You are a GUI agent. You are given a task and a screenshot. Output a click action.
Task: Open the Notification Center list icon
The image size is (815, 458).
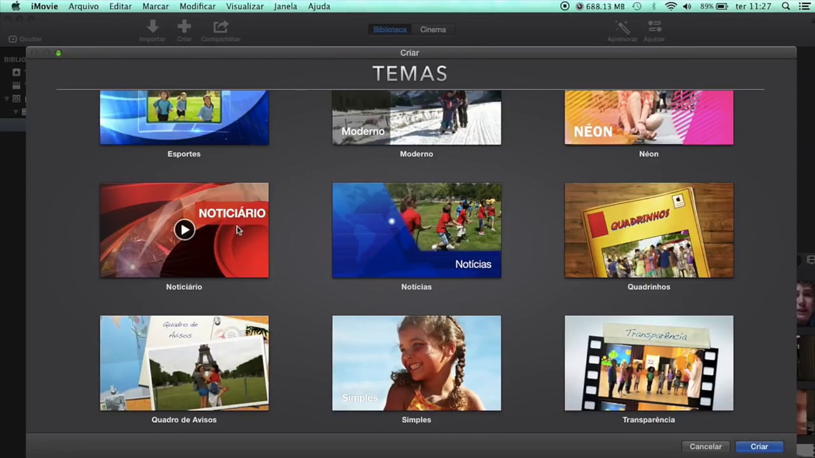click(x=804, y=6)
